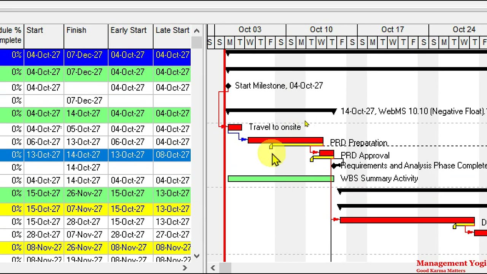Select the Finish cell 05-Oct-27

[x=86, y=129]
